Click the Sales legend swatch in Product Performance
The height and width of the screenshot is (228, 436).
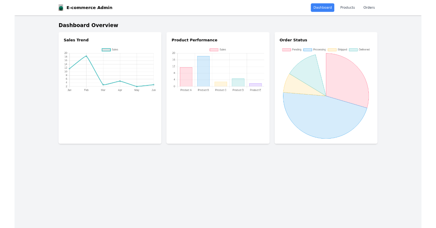coord(214,50)
